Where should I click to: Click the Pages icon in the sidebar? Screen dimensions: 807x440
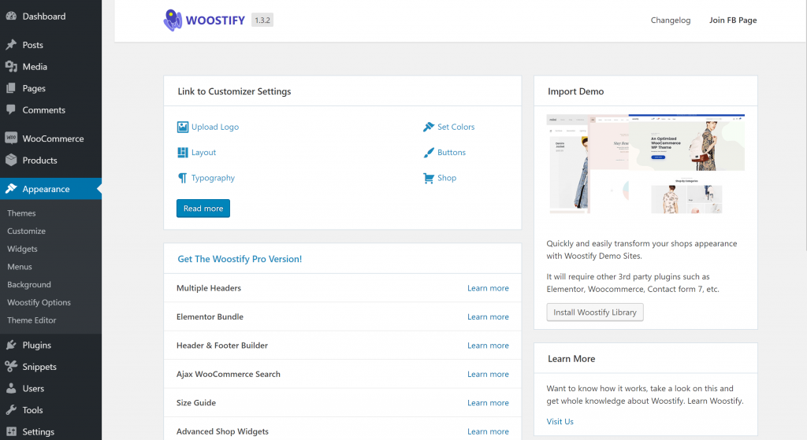[11, 88]
